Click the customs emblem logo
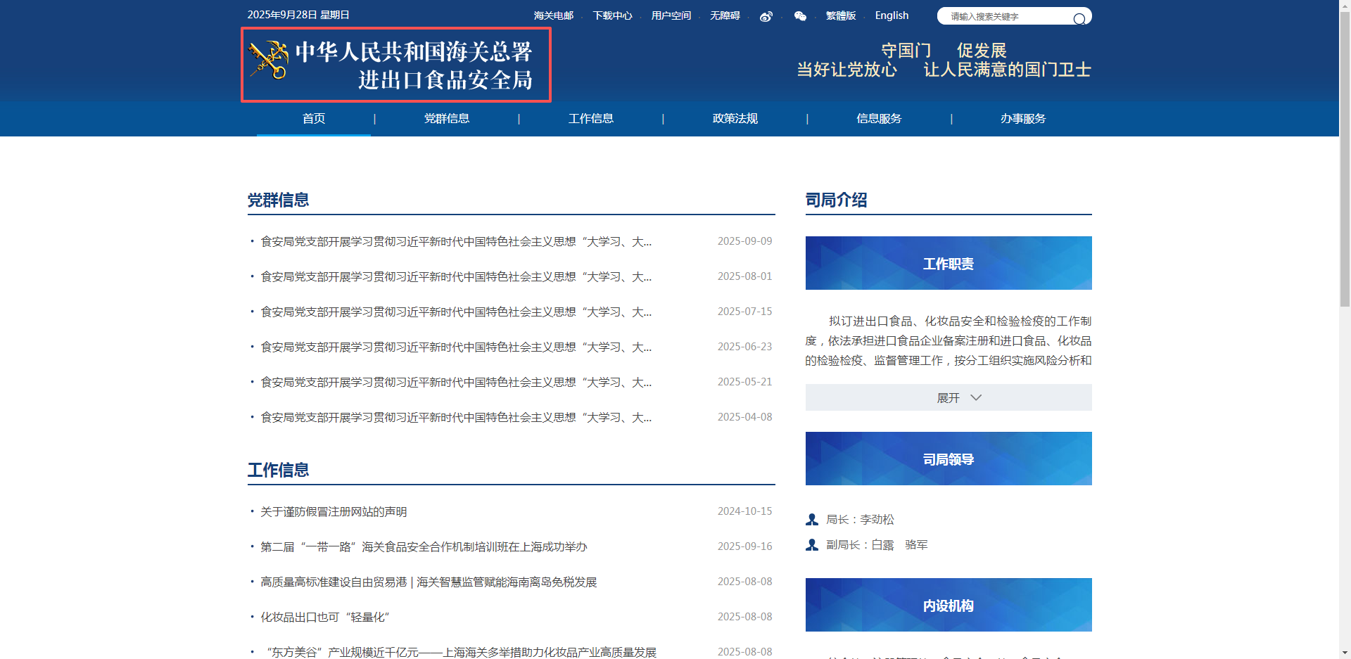Screen dimensions: 1351x659 click(x=269, y=60)
